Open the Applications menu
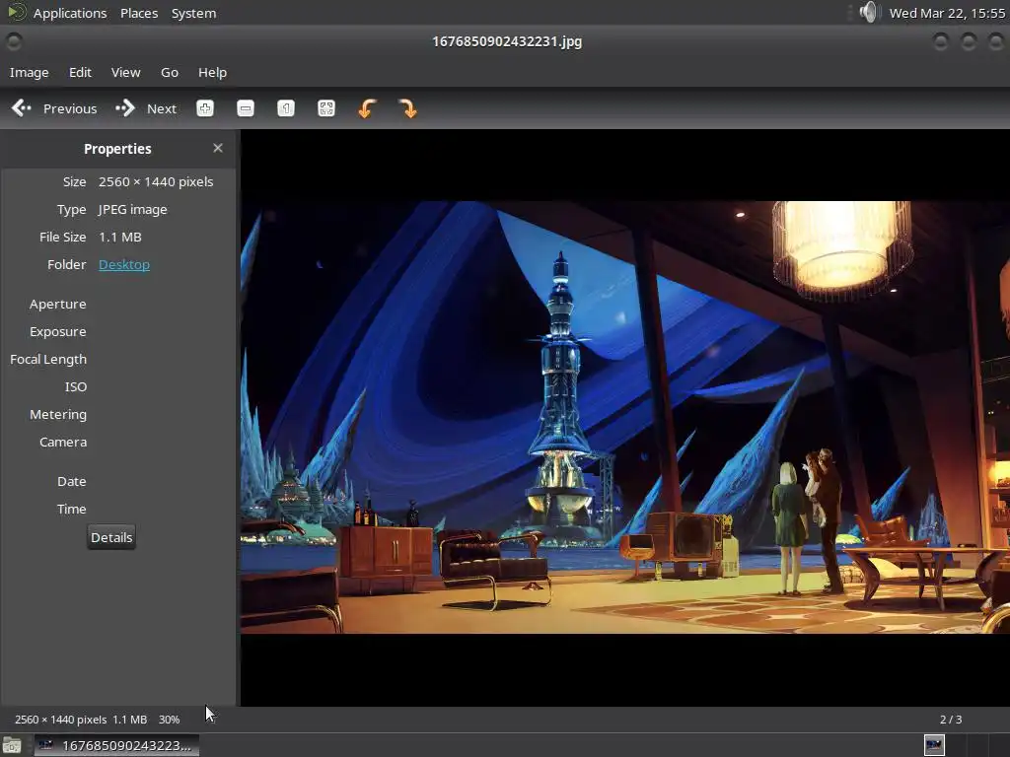 (x=70, y=13)
